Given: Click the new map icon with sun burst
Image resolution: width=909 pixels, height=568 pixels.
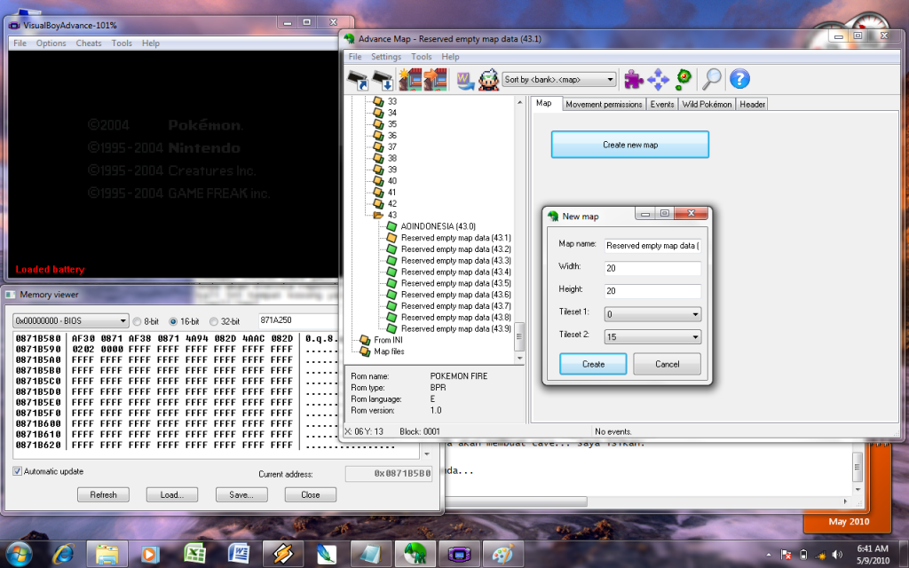Looking at the screenshot, I should tap(410, 79).
